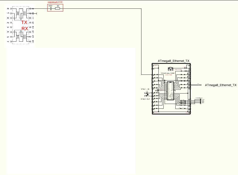Click the ATmega8 chip in board center

[x=171, y=90]
